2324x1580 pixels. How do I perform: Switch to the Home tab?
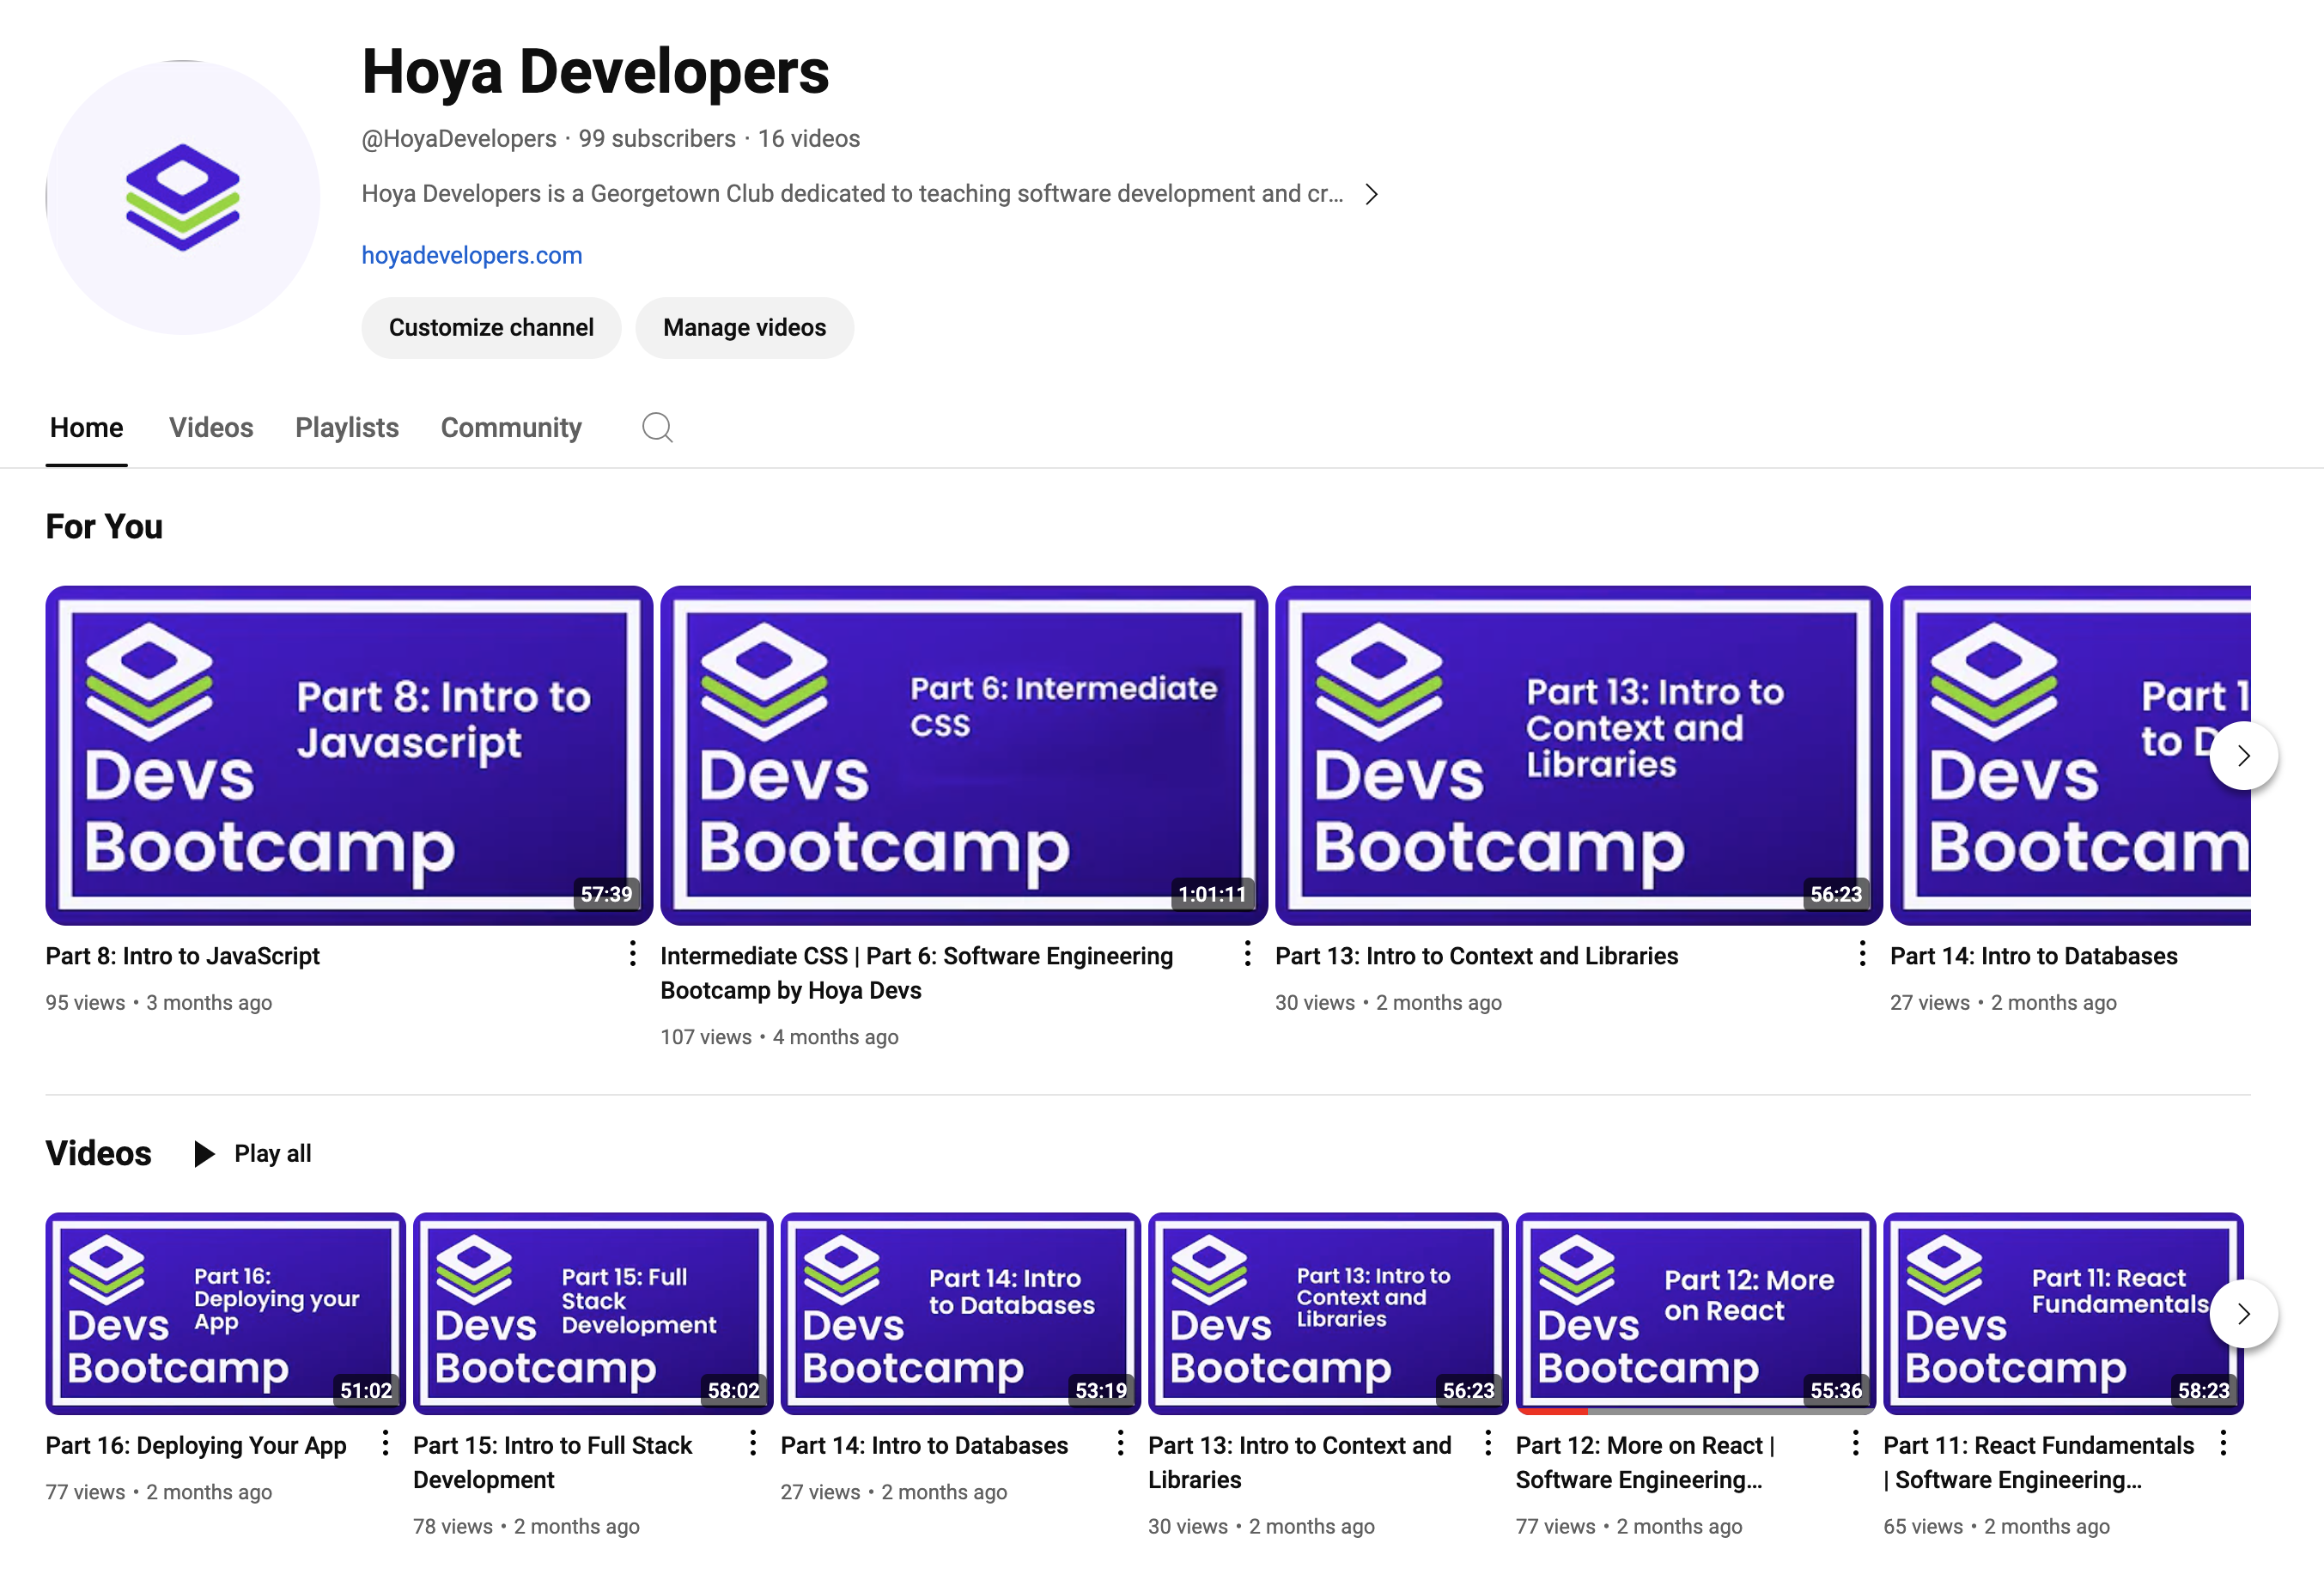pos(87,428)
